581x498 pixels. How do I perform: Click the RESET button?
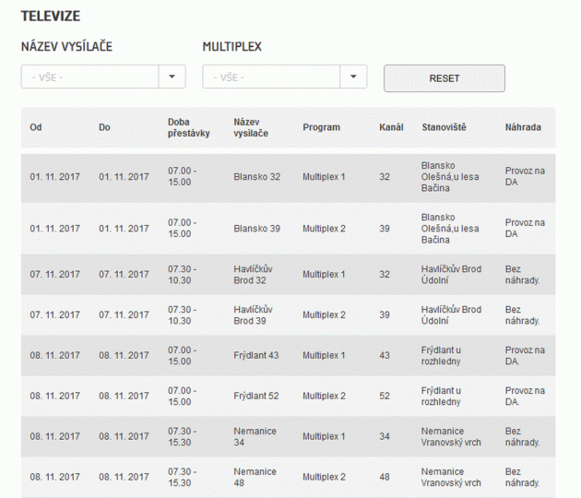[x=445, y=78]
